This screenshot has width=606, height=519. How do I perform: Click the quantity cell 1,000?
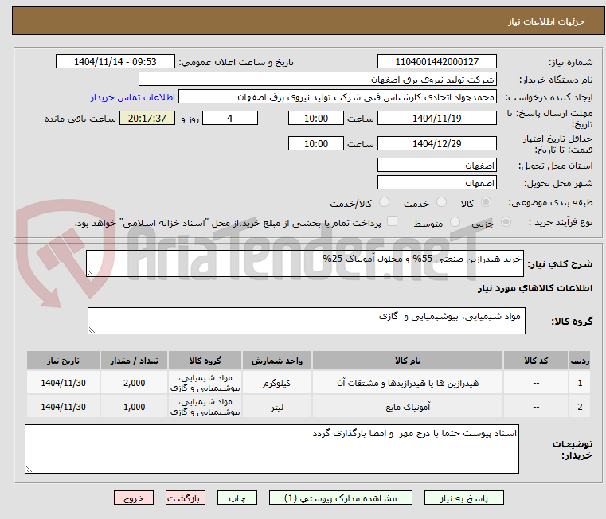pyautogui.click(x=134, y=407)
